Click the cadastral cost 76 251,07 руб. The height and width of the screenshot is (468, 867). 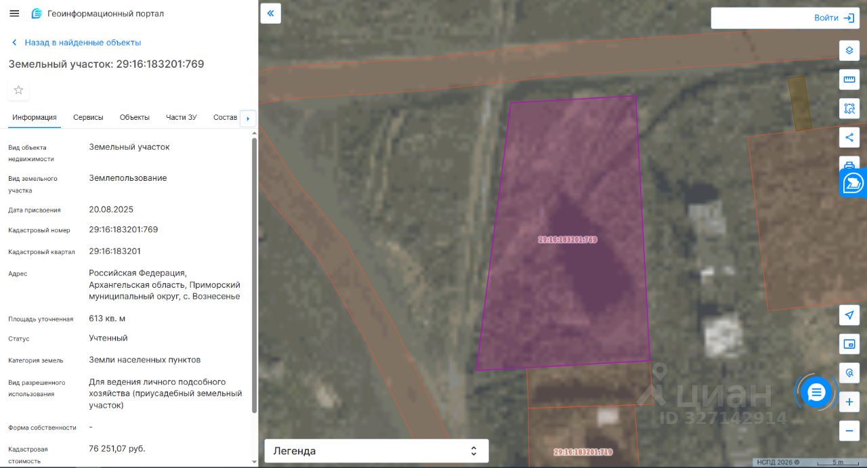(117, 448)
